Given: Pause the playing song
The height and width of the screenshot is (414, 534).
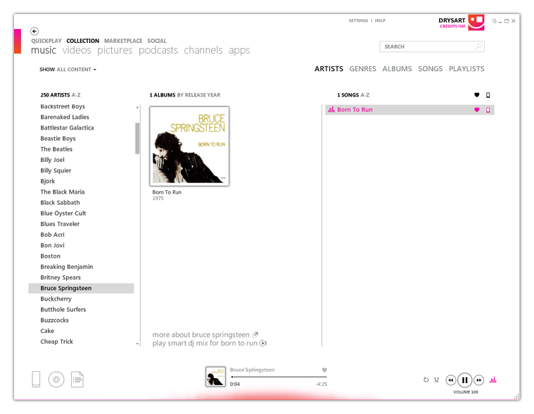Looking at the screenshot, I should pyautogui.click(x=464, y=380).
